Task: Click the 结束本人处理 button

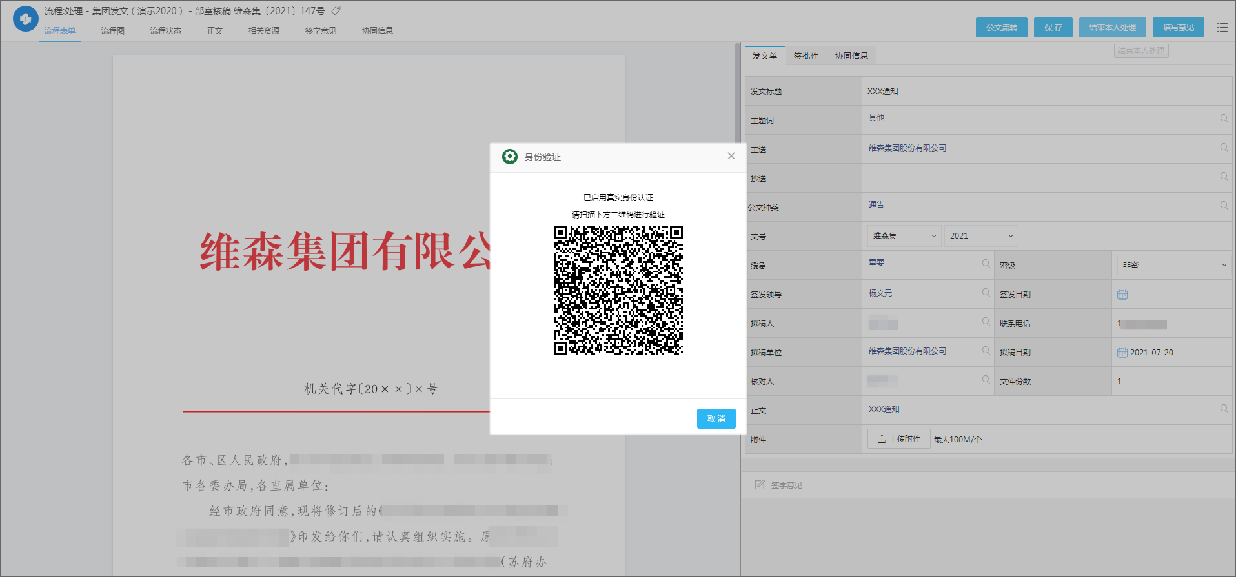Action: click(1112, 27)
